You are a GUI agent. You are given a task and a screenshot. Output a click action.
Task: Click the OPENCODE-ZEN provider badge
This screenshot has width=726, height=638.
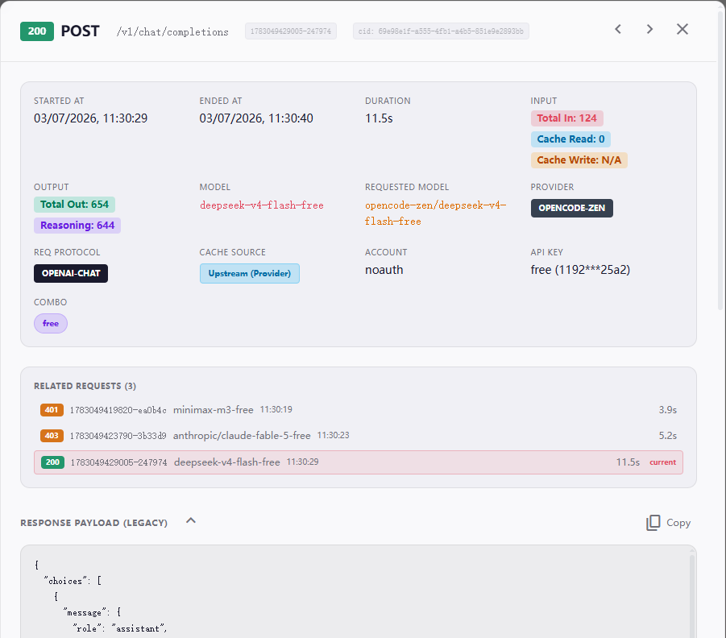point(572,209)
